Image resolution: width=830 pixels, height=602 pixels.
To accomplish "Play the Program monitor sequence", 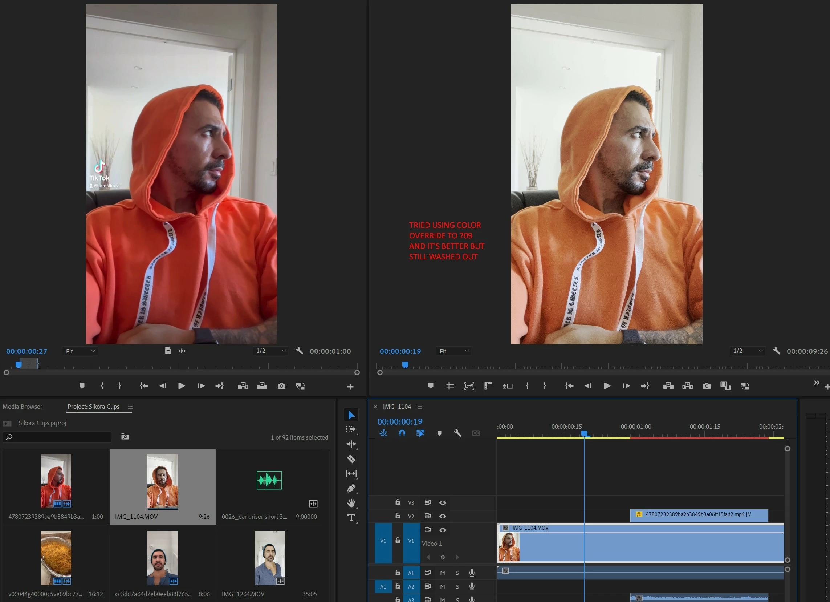I will pos(606,386).
